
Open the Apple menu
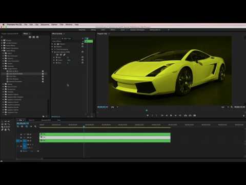tap(3, 25)
